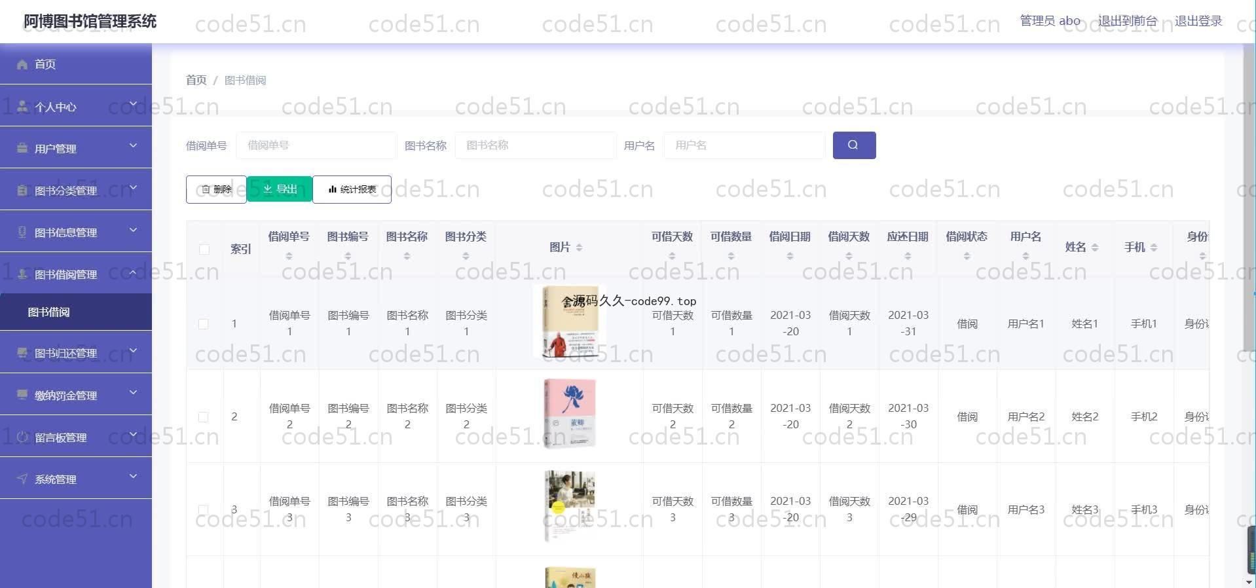The height and width of the screenshot is (588, 1256).
Task: Sort by 姓名 column arrows
Action: 1095,248
